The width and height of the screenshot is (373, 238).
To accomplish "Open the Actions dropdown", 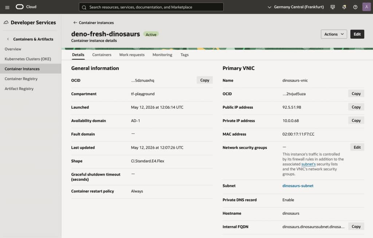I will pos(334,34).
